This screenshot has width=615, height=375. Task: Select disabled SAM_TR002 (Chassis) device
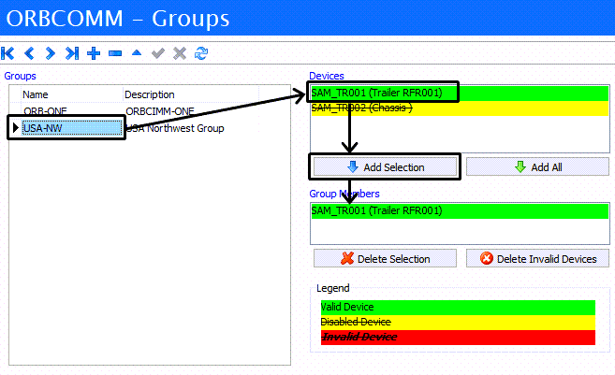pos(460,108)
